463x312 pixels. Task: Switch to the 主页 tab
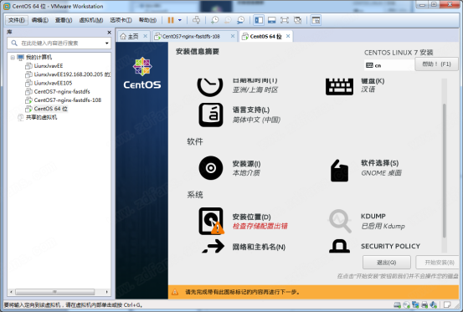130,36
